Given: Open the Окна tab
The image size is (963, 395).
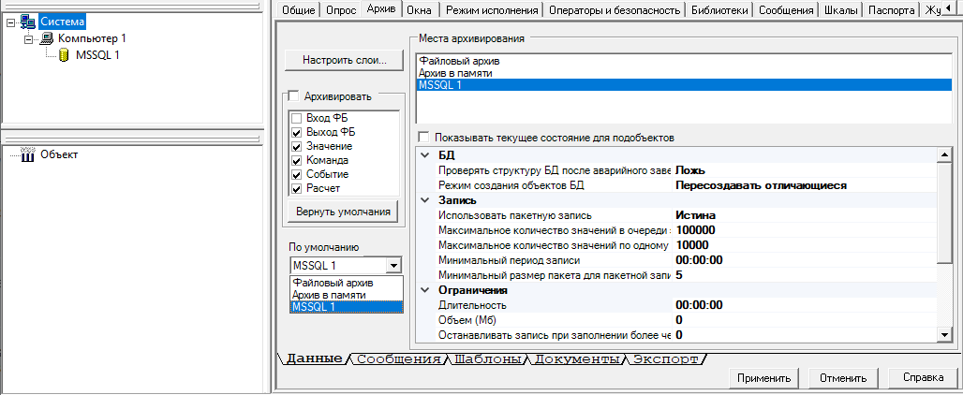Looking at the screenshot, I should pos(420,9).
